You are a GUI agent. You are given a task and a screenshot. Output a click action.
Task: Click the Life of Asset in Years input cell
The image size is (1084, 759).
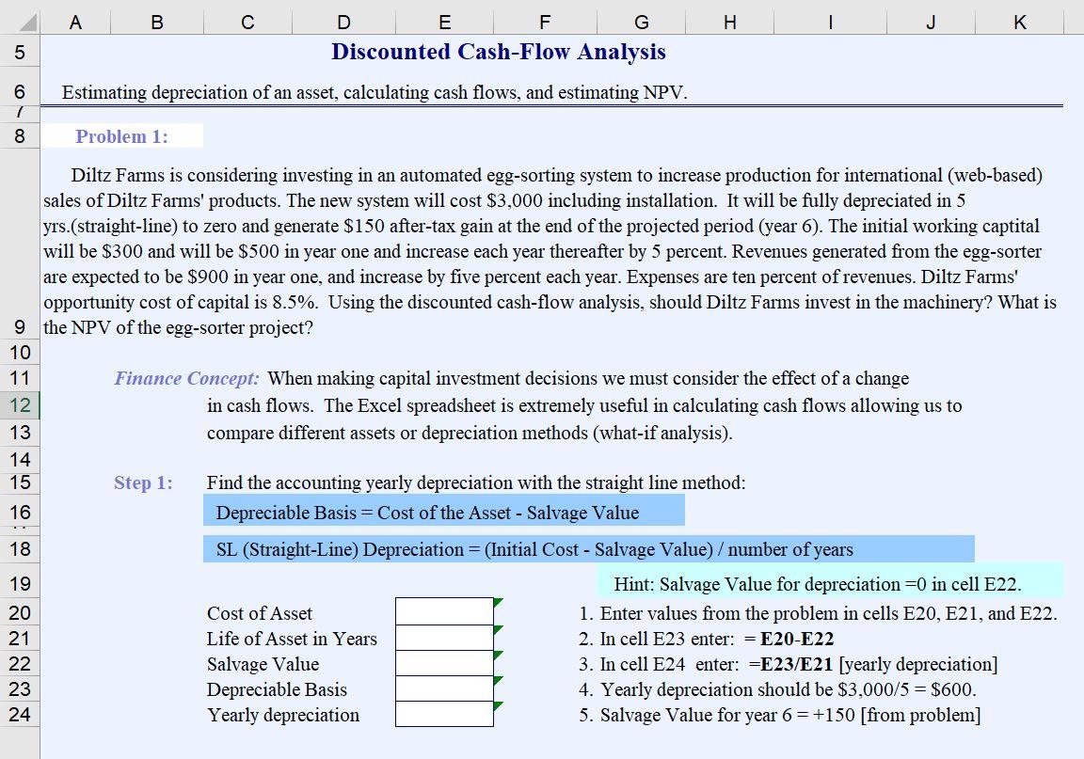point(444,638)
